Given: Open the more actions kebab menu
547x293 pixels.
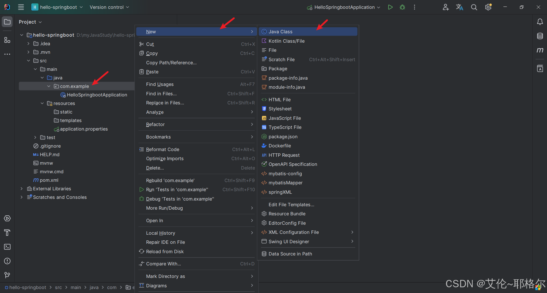Looking at the screenshot, I should pos(415,7).
